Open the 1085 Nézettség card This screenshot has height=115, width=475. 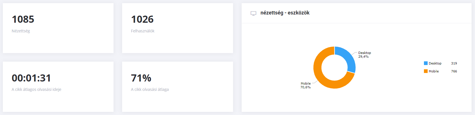58,28
